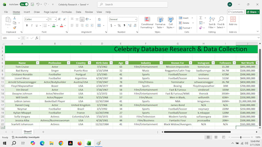Open the Country column filter dropdown
This screenshot has width=262, height=147.
click(x=89, y=63)
